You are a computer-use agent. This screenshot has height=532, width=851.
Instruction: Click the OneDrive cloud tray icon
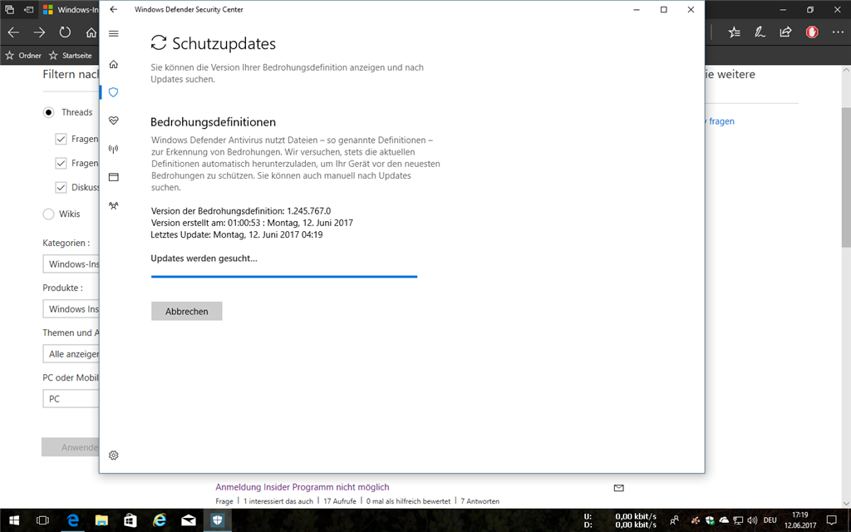tap(724, 520)
